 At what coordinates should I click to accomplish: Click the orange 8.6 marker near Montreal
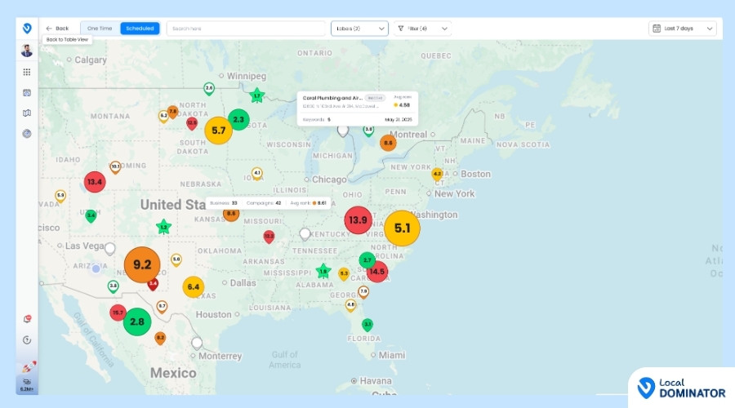[388, 143]
